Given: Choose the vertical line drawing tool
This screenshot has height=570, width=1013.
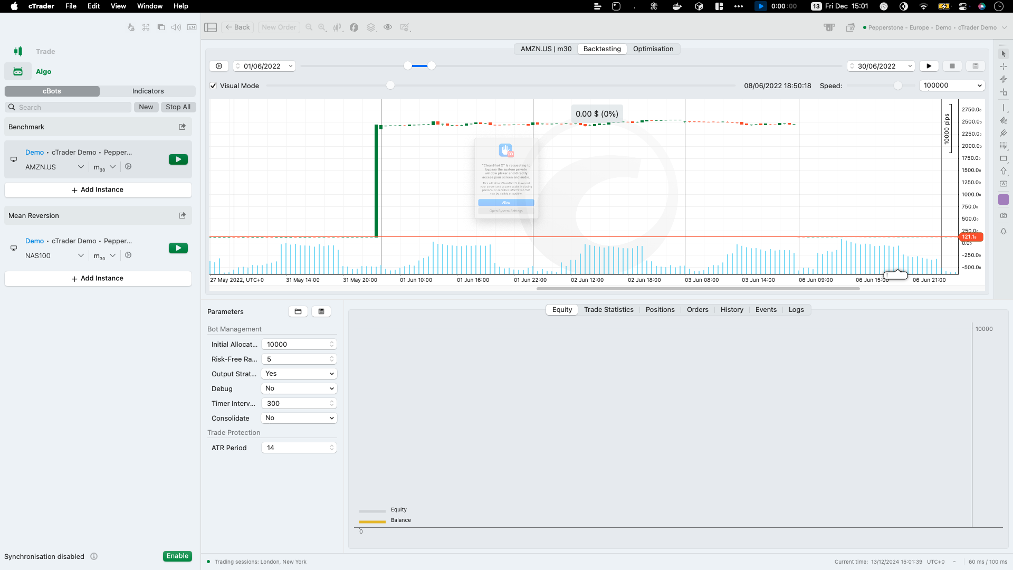Looking at the screenshot, I should (x=1004, y=108).
